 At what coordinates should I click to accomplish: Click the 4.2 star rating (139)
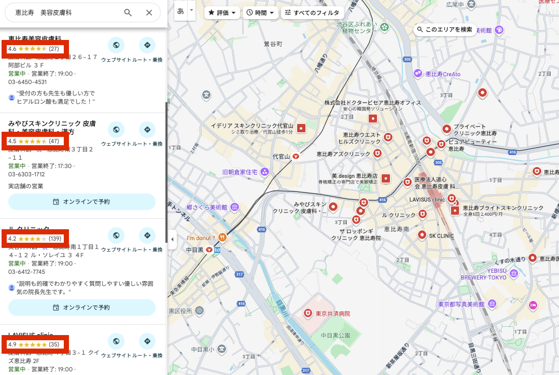coord(35,239)
